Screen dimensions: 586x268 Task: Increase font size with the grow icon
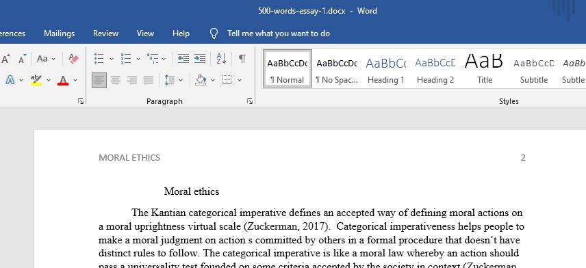(x=6, y=59)
